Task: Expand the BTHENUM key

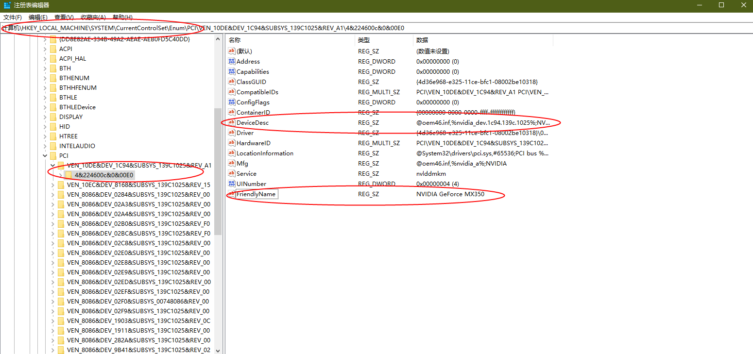Action: click(x=45, y=78)
